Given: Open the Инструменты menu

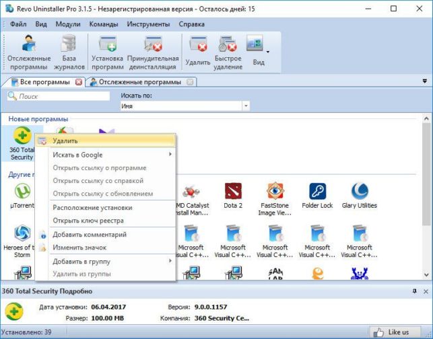Looking at the screenshot, I should coord(148,24).
